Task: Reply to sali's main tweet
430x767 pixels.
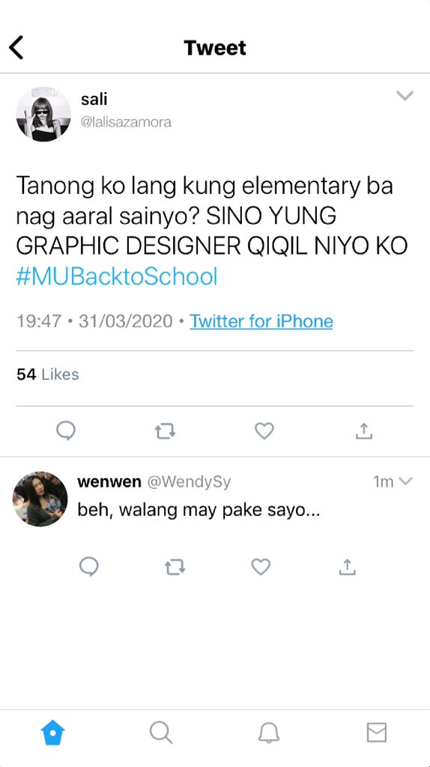Action: (x=66, y=431)
